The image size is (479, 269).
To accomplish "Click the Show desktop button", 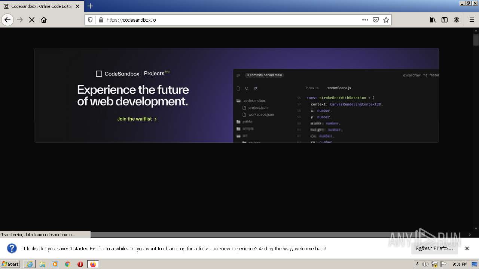I will click(475, 264).
